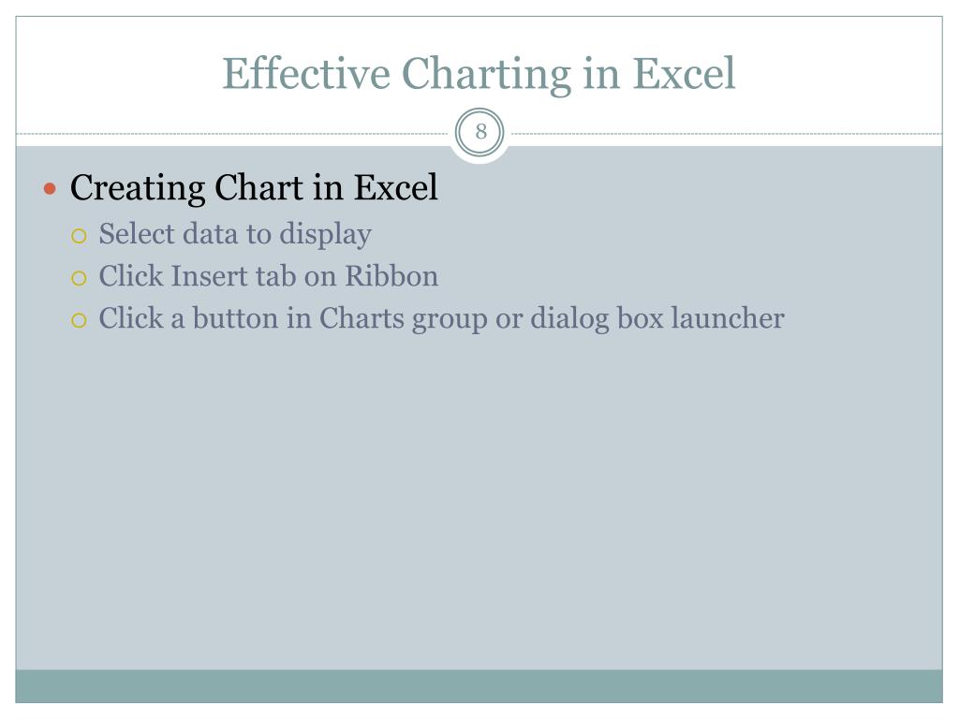Select the Effective Charting in Excel title
The height and width of the screenshot is (719, 959).
coord(479,74)
